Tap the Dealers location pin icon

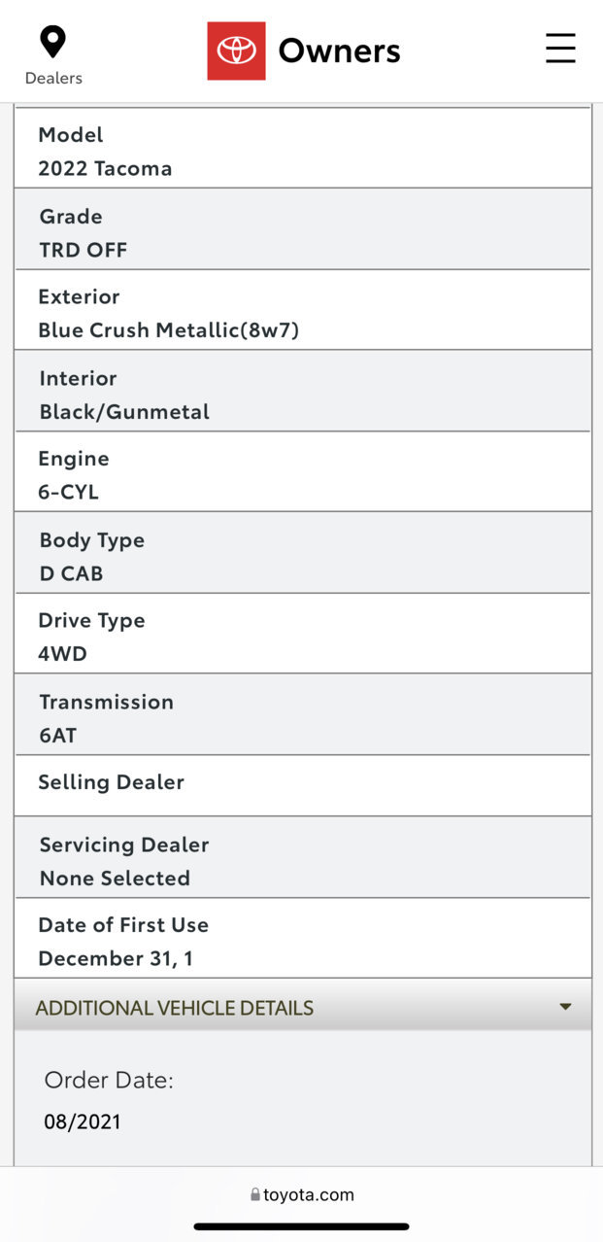point(52,43)
